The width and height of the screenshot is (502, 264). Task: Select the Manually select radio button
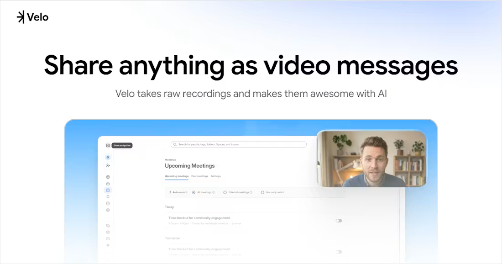coord(262,193)
